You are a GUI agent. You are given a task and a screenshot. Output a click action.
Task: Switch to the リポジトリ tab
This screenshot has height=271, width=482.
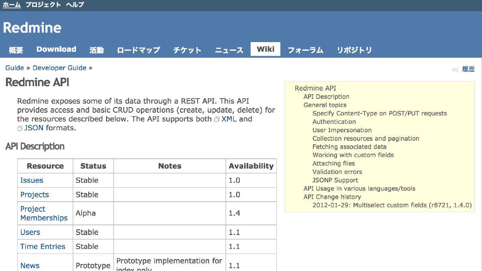click(x=354, y=50)
